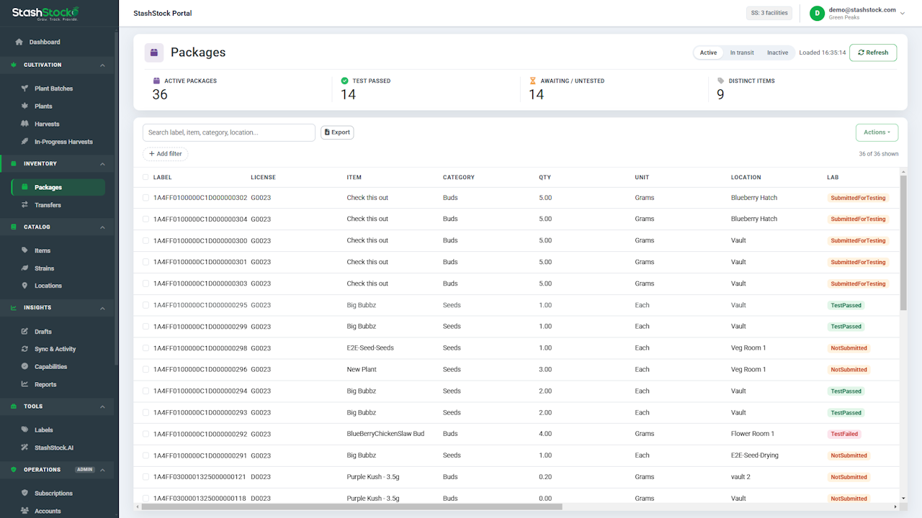This screenshot has width=922, height=518.
Task: Click the Labels tag icon
Action: pos(25,430)
